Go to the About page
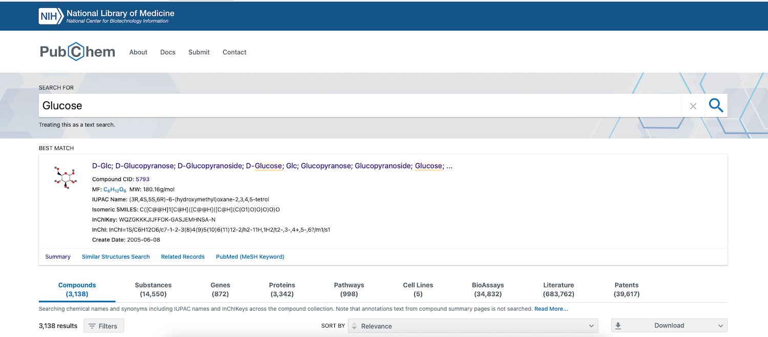 point(138,52)
